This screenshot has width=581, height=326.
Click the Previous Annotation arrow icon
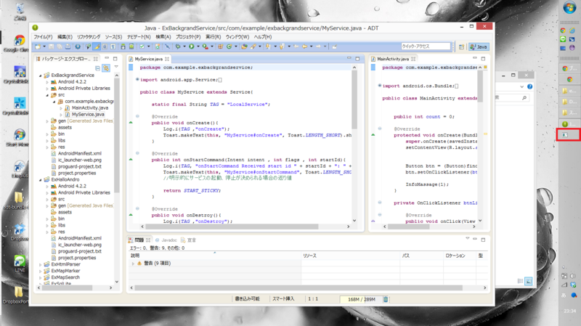click(x=282, y=46)
